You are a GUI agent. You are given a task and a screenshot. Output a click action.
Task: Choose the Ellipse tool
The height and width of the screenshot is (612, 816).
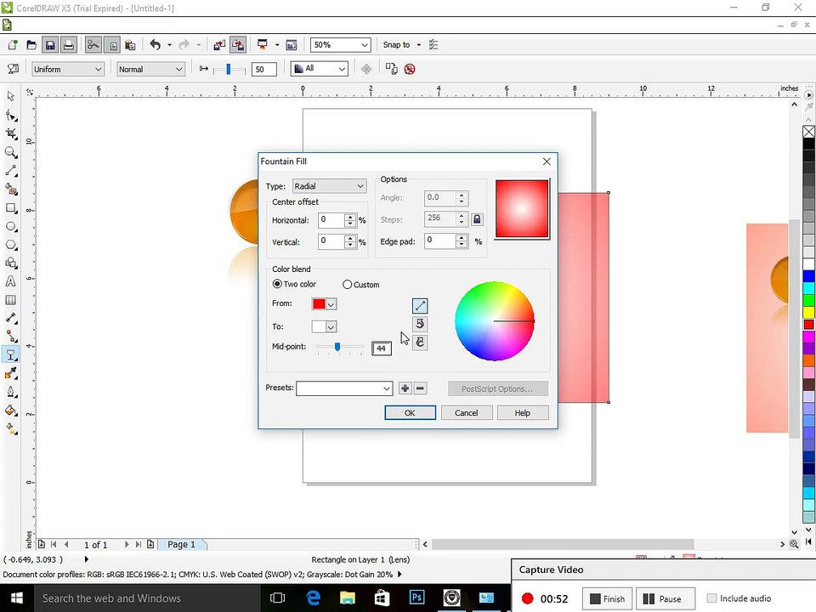coord(10,226)
